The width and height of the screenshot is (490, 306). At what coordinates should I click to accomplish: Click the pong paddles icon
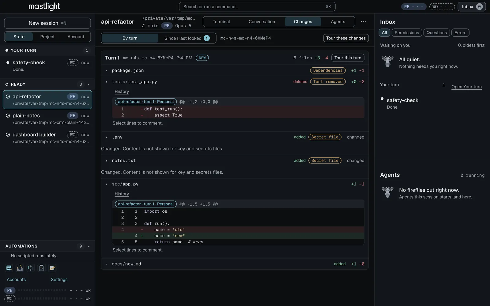click(31, 268)
